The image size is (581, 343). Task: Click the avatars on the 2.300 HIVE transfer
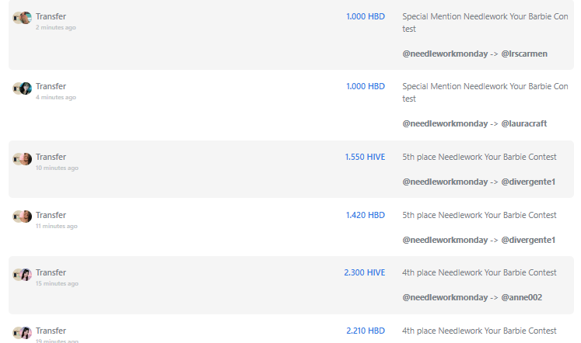23,275
